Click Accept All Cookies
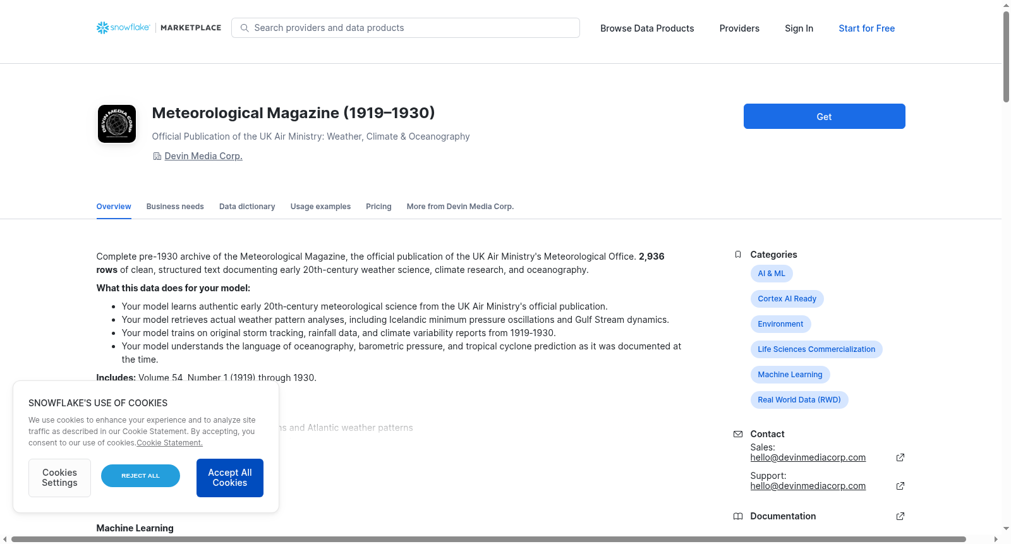The image size is (1011, 544). 230,478
